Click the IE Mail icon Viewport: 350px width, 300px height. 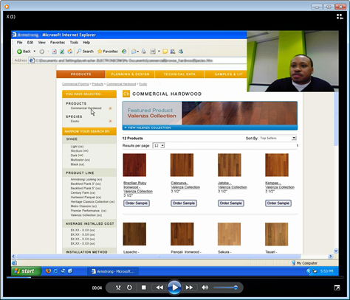[134, 52]
